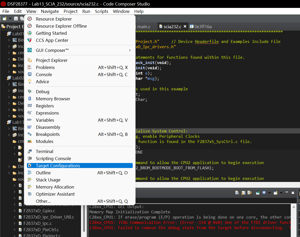This screenshot has width=300, height=237.
Task: Click the CCS App Center icon
Action: tap(30, 40)
